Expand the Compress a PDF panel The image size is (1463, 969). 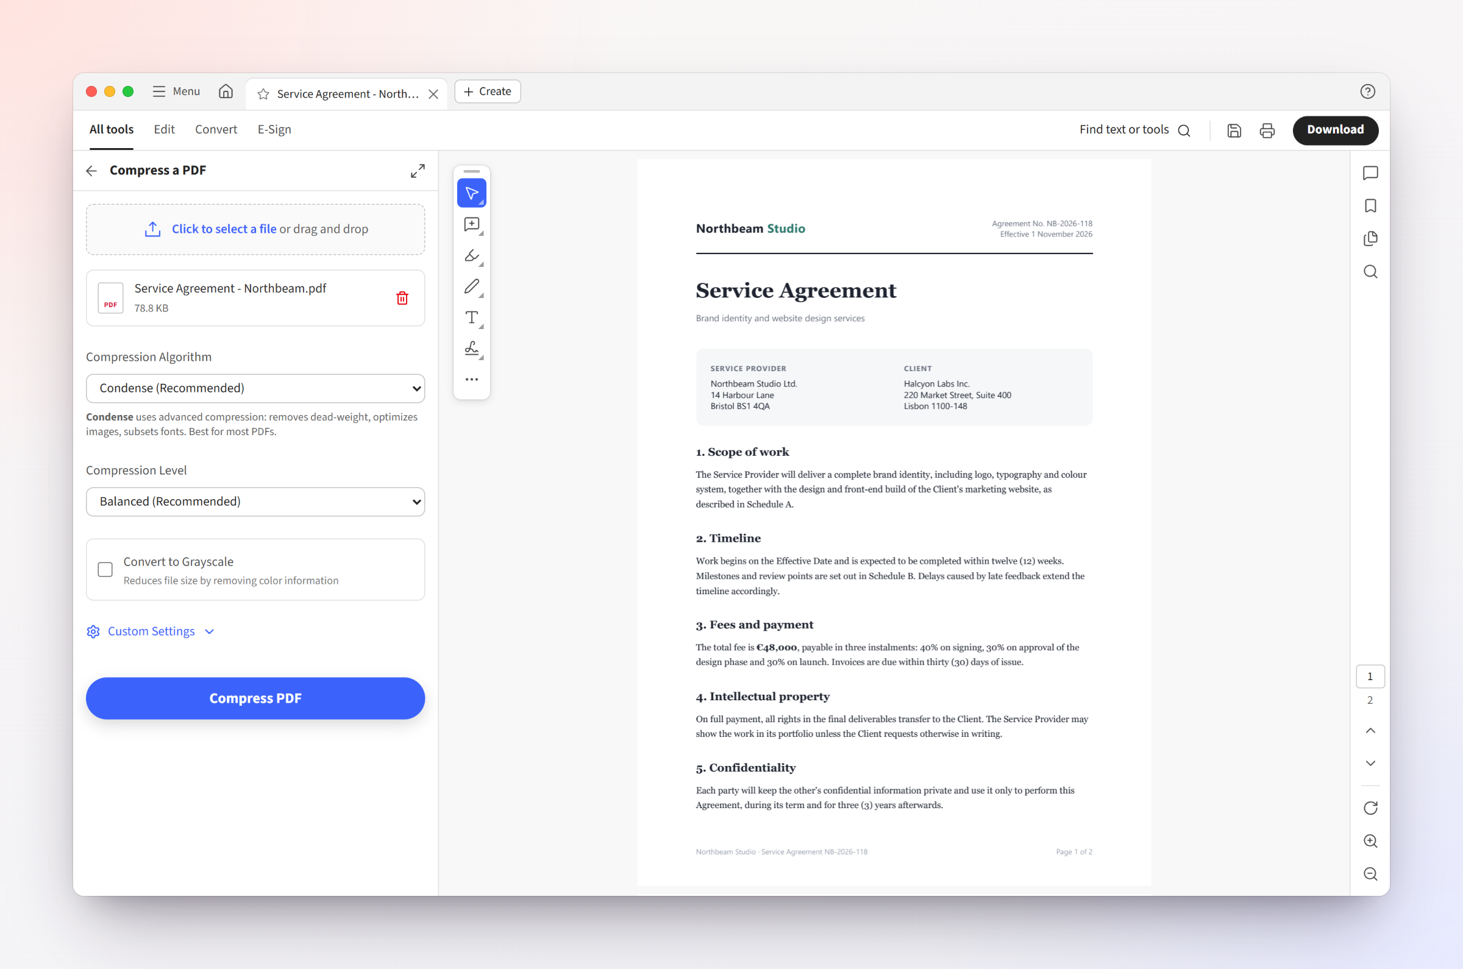418,171
